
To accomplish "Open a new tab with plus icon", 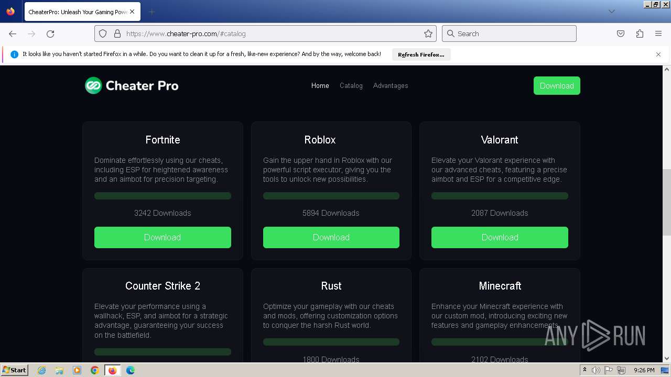I will pyautogui.click(x=151, y=12).
